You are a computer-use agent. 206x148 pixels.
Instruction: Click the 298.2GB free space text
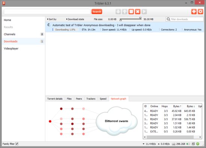tap(181, 144)
